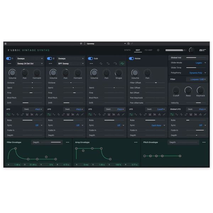Select the sine wave for oscillator 1 LFO

[8, 115]
